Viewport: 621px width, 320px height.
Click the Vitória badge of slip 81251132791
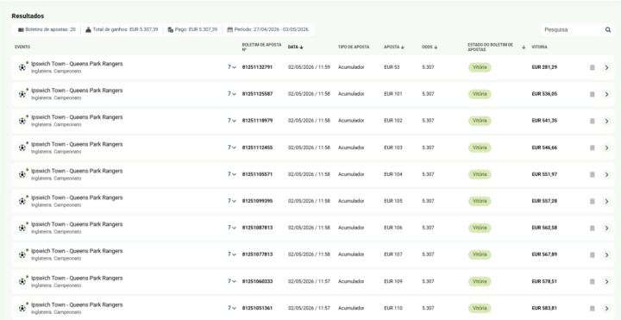(480, 67)
